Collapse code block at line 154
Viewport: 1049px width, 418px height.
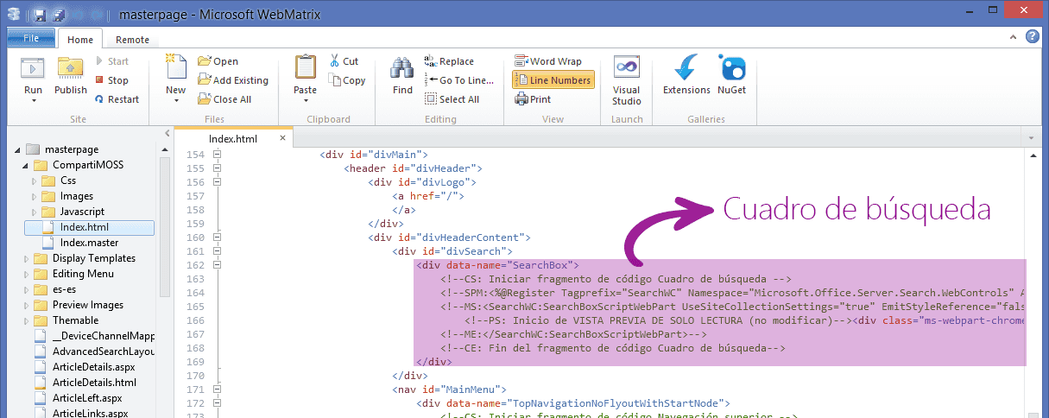coord(218,155)
